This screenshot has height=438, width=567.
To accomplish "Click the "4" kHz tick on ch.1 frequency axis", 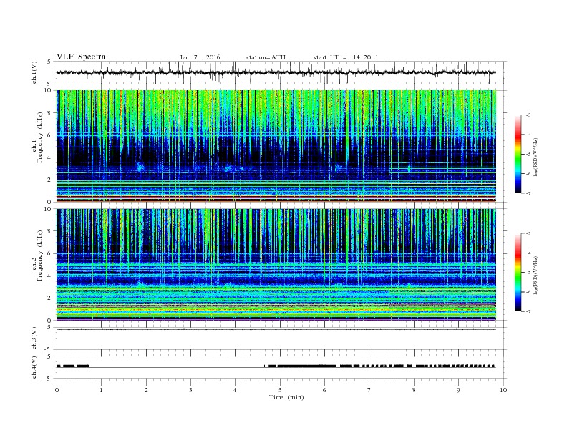I will (x=50, y=157).
